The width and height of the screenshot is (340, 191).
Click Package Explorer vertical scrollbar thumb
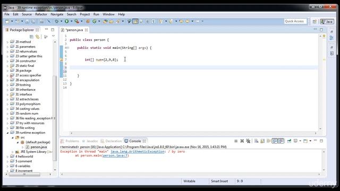click(x=55, y=118)
